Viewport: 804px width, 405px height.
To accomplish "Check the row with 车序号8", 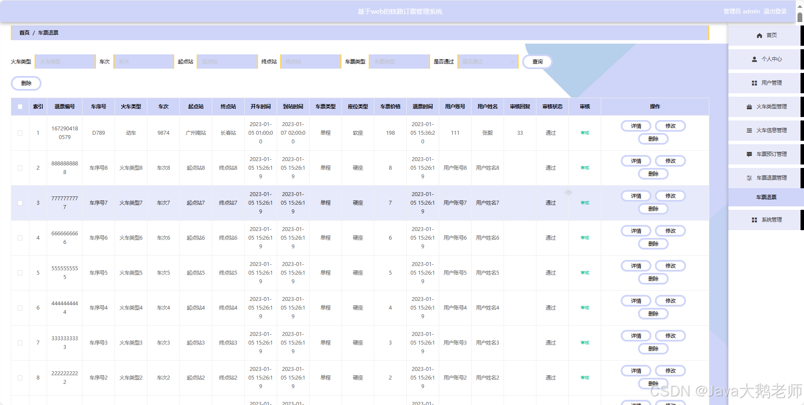I will [x=20, y=168].
